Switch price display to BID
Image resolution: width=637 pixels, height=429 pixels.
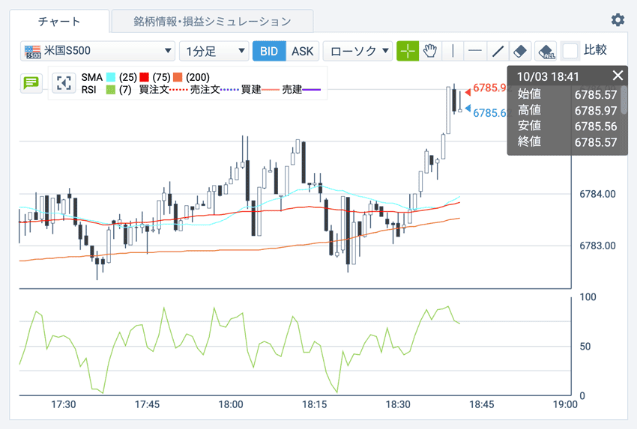coord(269,51)
